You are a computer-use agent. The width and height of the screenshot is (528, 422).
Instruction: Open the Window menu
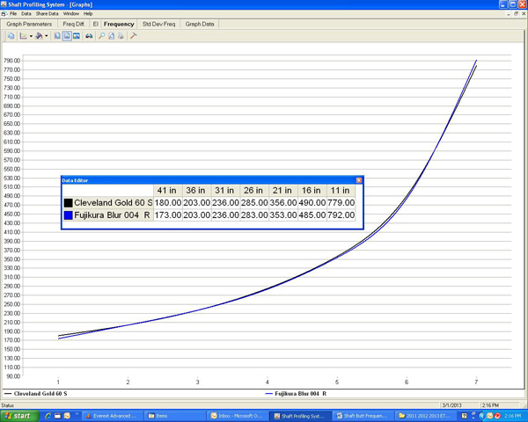(x=71, y=14)
